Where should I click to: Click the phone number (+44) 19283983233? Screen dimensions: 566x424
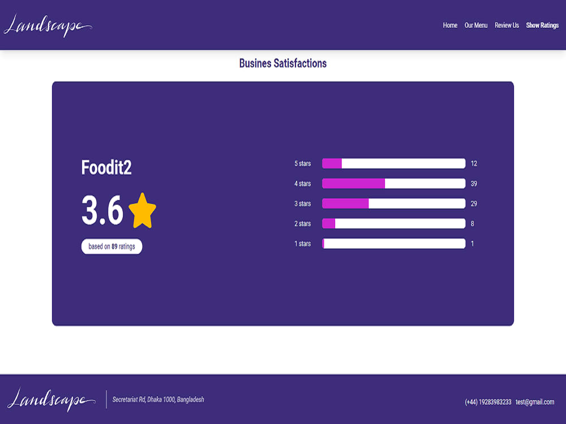click(488, 402)
